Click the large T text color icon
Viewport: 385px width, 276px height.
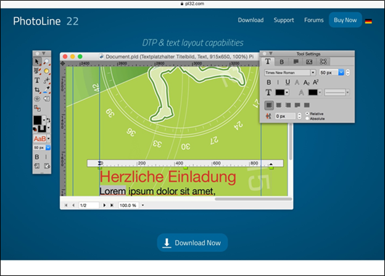pos(268,93)
